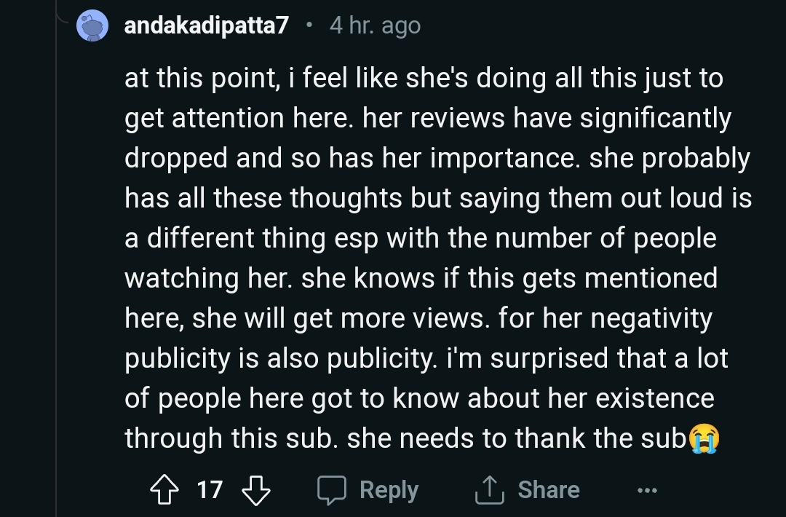Viewport: 786px width, 517px height.
Task: Click the Reply text label
Action: pos(389,490)
